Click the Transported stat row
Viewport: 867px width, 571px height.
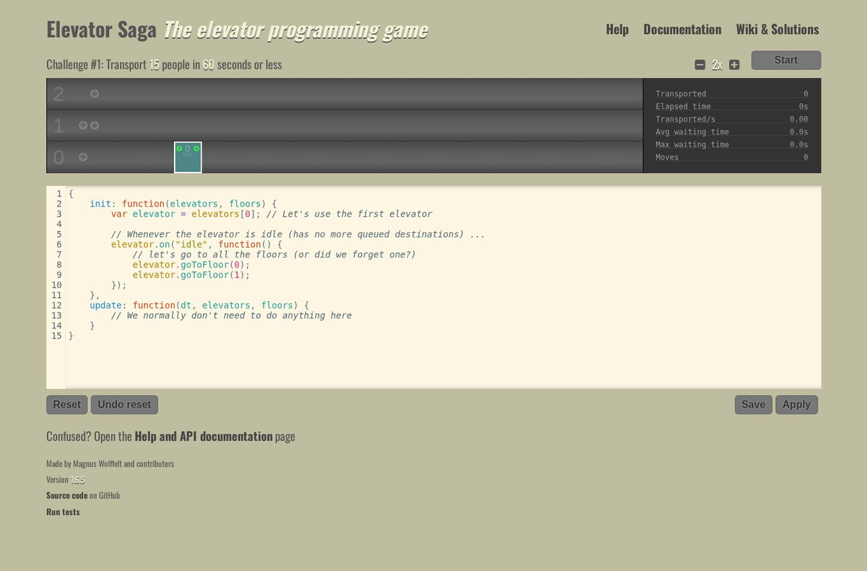pos(731,94)
